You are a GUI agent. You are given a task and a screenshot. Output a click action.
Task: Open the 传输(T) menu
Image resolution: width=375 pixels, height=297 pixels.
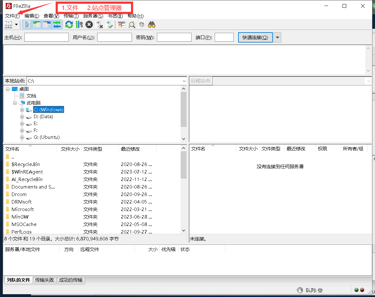pyautogui.click(x=71, y=16)
